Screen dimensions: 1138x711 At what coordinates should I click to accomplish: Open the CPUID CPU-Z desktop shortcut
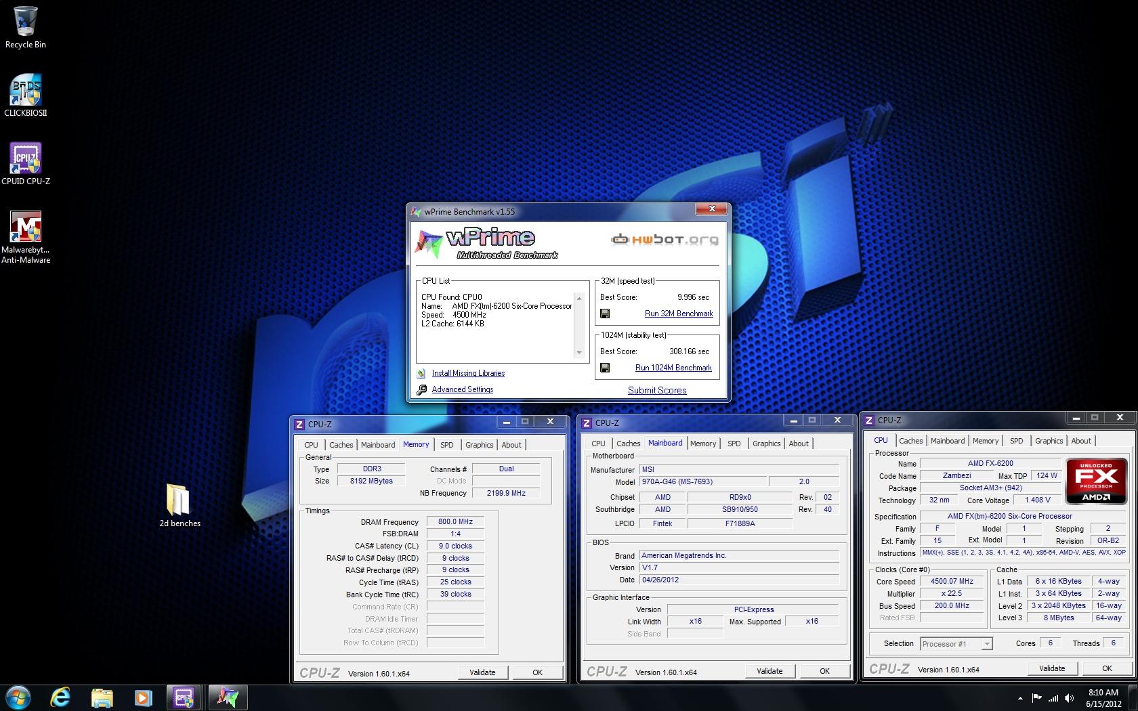click(25, 164)
